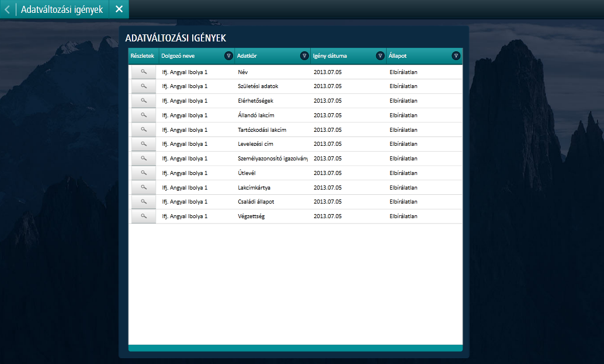
Task: Select the Végzettség cell
Action: tap(251, 216)
